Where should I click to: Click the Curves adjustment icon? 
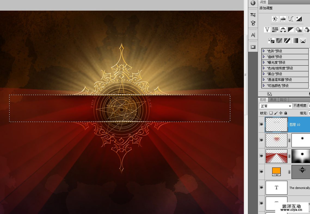click(x=291, y=19)
